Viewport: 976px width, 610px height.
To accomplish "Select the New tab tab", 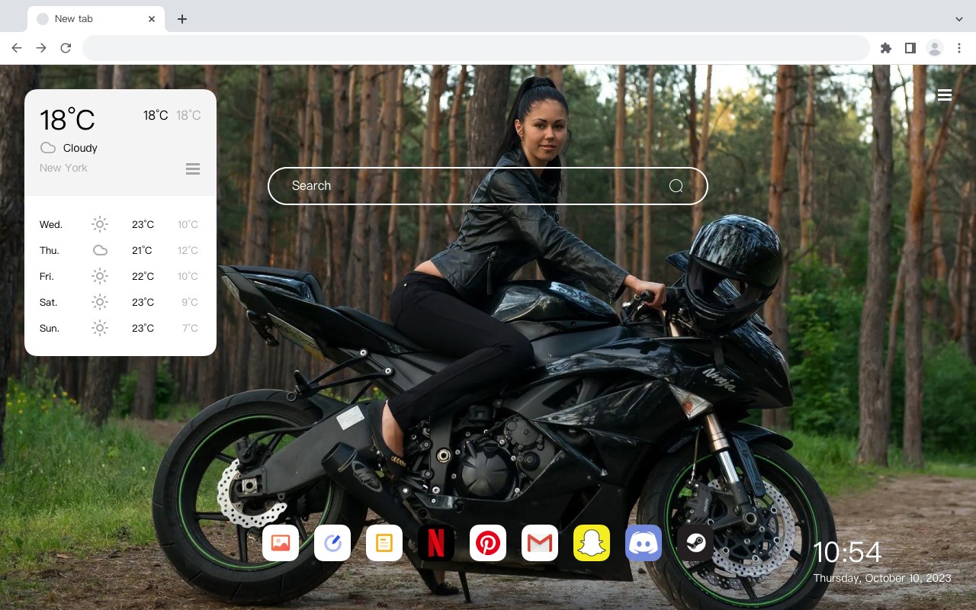I will pos(96,19).
